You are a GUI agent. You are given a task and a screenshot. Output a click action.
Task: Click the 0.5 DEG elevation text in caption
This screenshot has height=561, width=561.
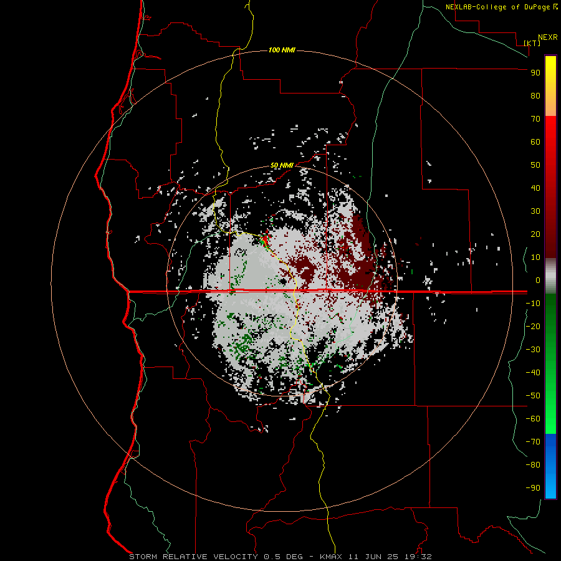click(x=284, y=557)
